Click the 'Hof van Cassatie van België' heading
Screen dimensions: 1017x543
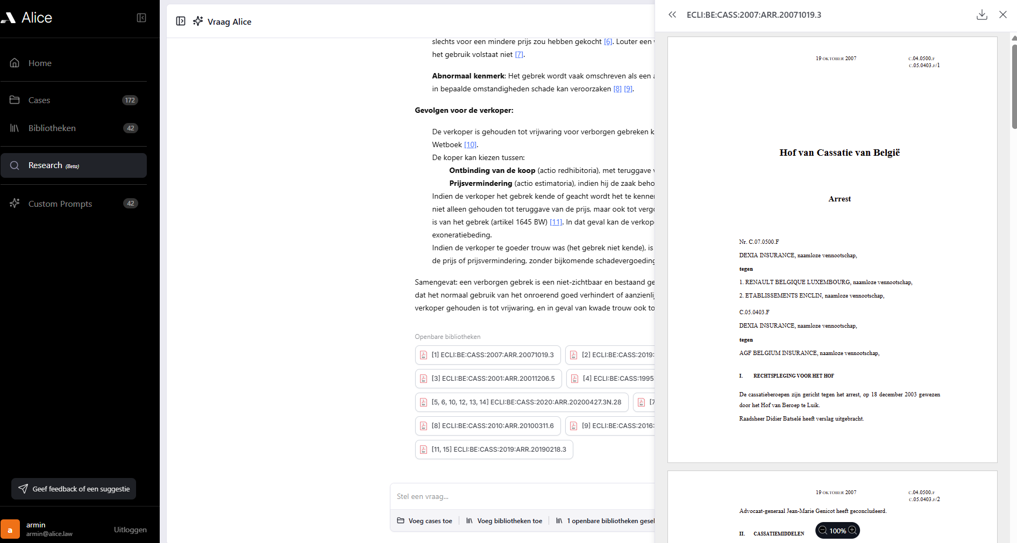[x=840, y=153]
